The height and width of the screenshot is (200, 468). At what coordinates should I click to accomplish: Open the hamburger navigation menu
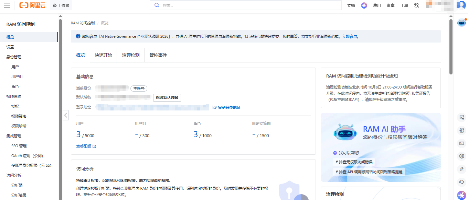[x=7, y=5]
